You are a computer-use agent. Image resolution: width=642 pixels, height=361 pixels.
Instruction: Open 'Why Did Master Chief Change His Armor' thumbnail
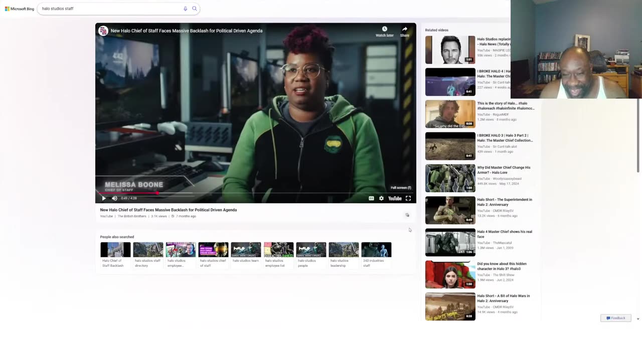pyautogui.click(x=450, y=178)
